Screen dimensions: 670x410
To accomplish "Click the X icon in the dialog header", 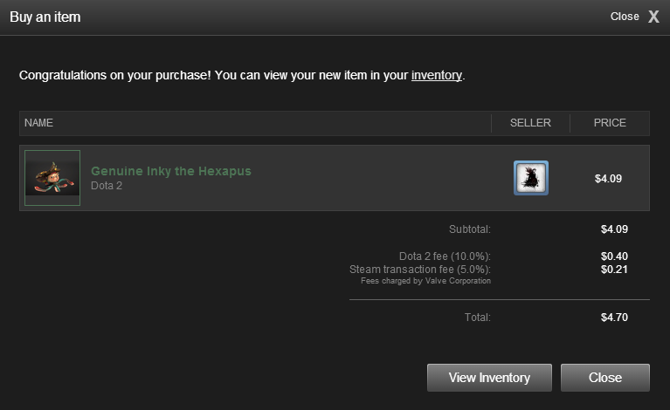I will pos(653,17).
